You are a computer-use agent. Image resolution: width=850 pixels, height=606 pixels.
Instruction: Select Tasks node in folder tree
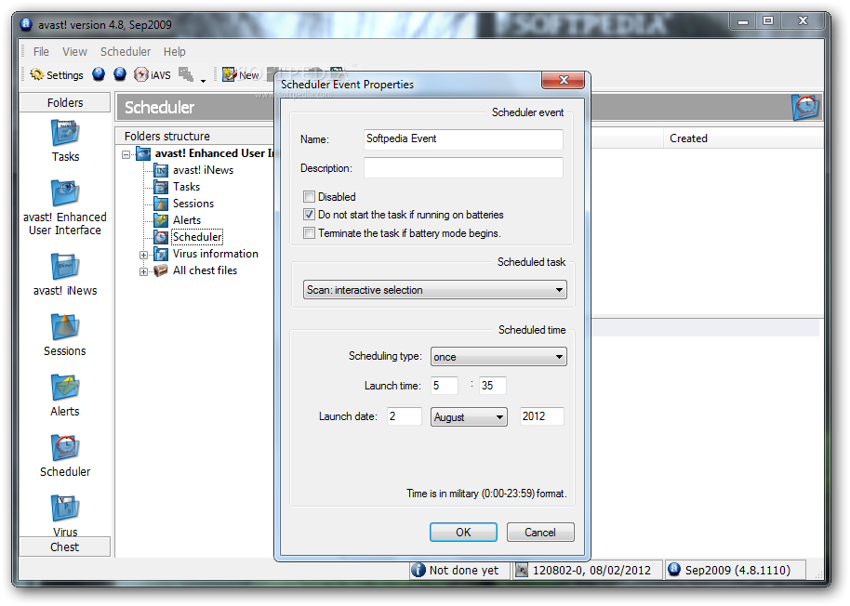coord(186,187)
